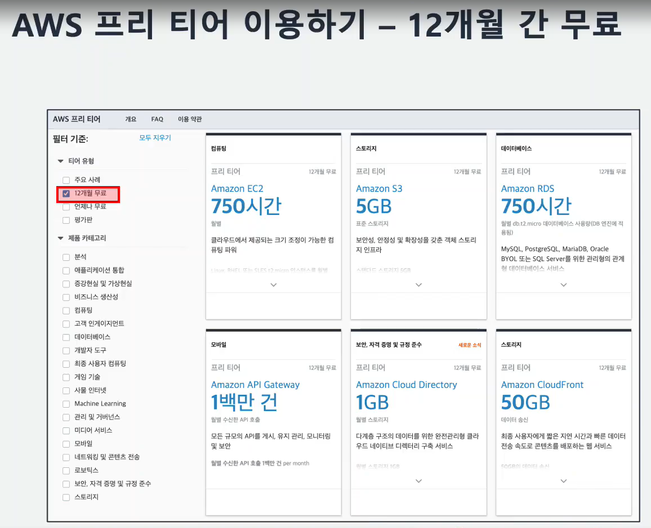Collapse the 제품 카테고리 filter section
The image size is (651, 528).
tap(61, 238)
